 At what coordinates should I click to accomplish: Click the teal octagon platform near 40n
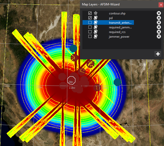pos(73,48)
